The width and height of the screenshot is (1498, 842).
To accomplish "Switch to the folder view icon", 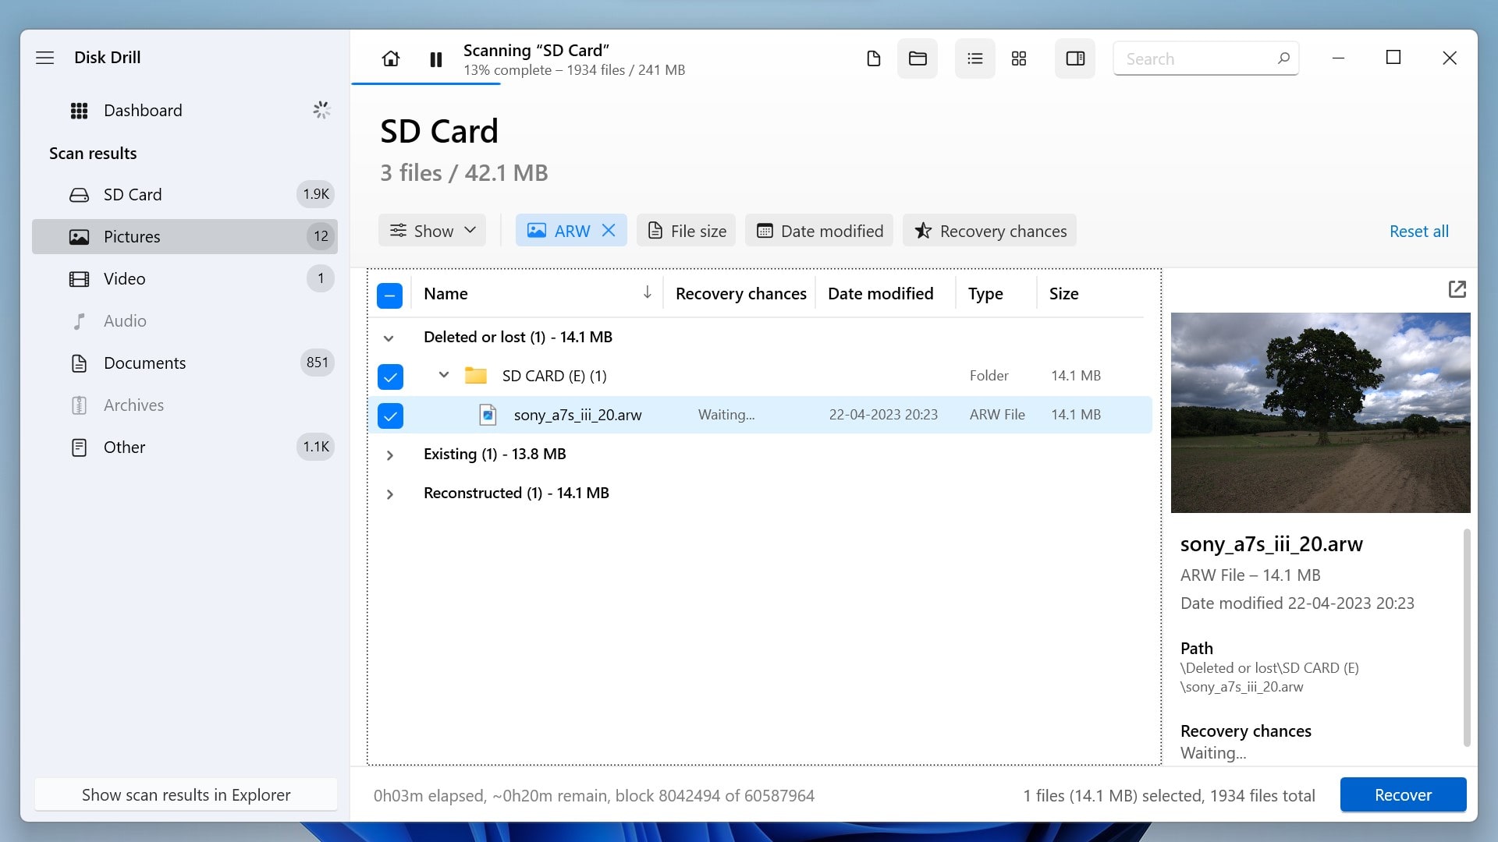I will point(918,58).
